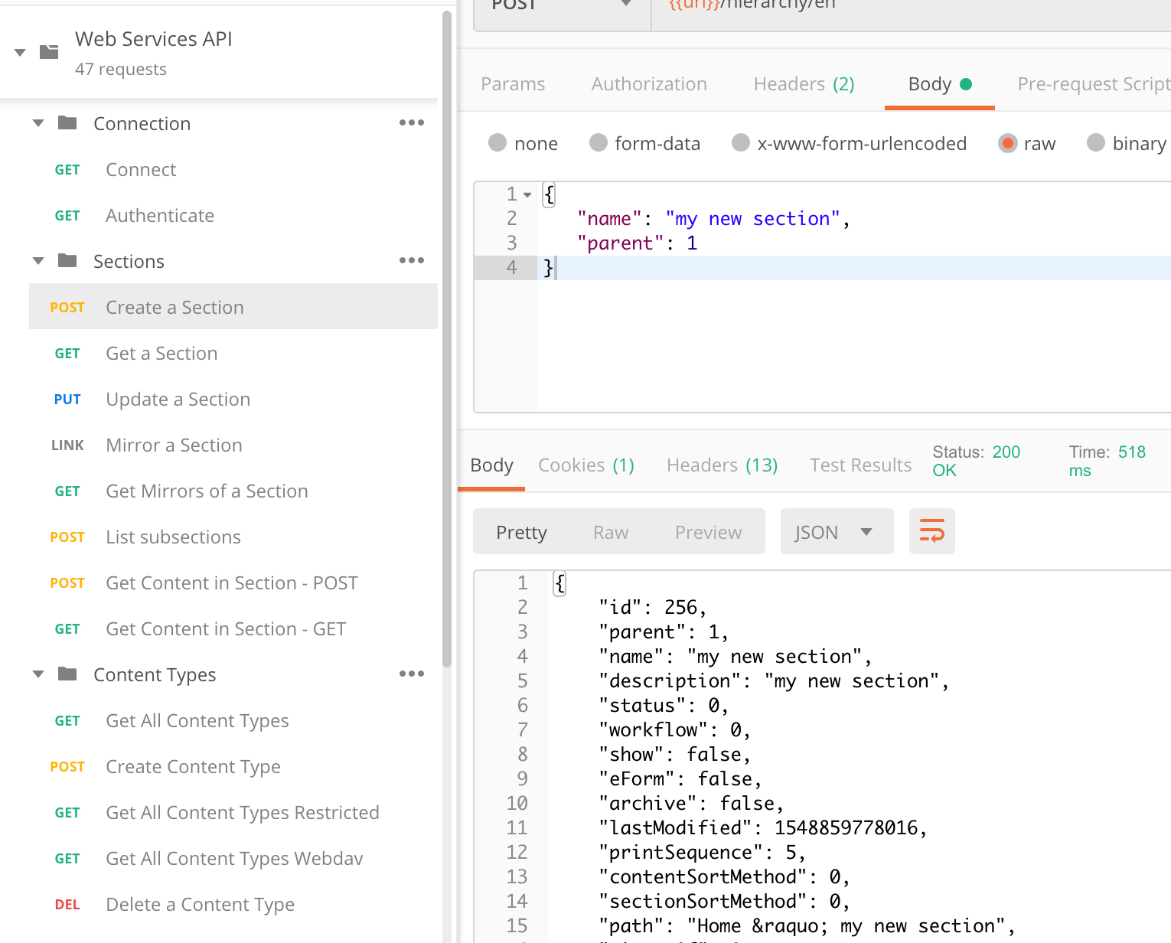Click the Sections folder icon
The width and height of the screenshot is (1171, 943).
tap(67, 261)
